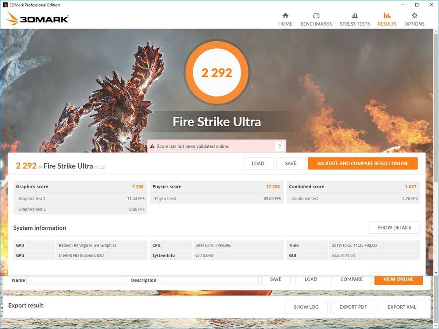Viewport: 439px width, 329px height.
Task: Open Options using the gear icon
Action: point(414,16)
